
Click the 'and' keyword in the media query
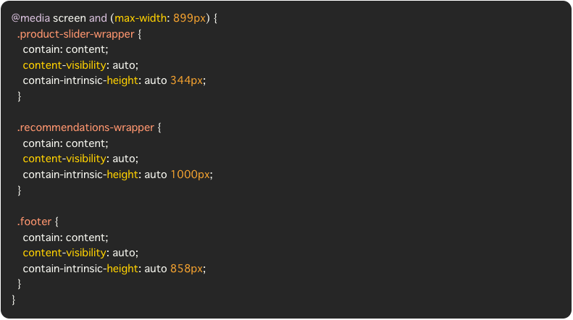point(98,18)
